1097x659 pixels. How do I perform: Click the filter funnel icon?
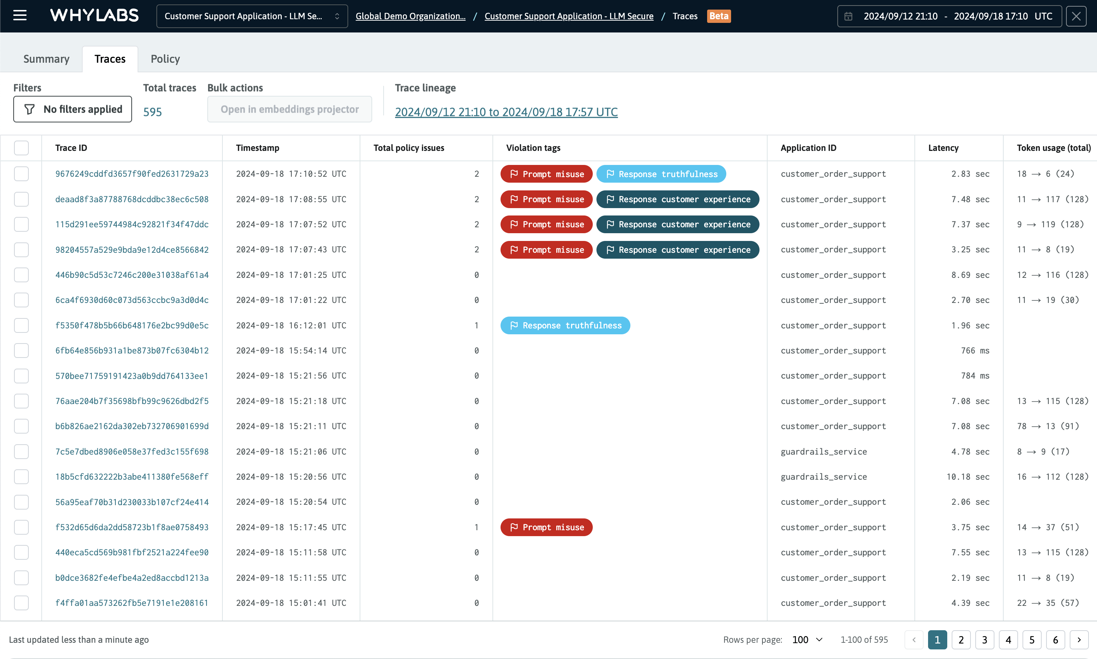pyautogui.click(x=29, y=109)
